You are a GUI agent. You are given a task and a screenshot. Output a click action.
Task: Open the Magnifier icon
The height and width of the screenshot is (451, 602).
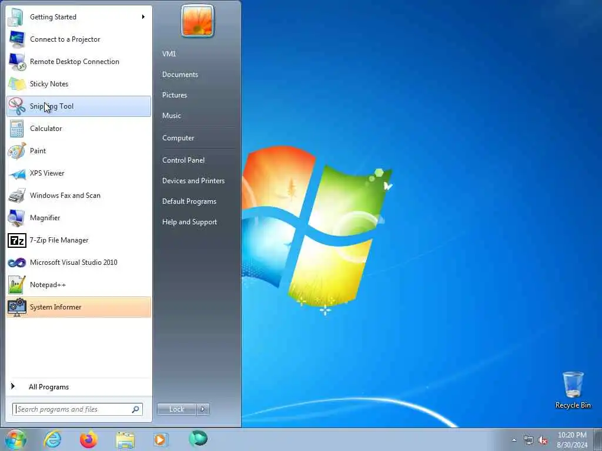(16, 218)
